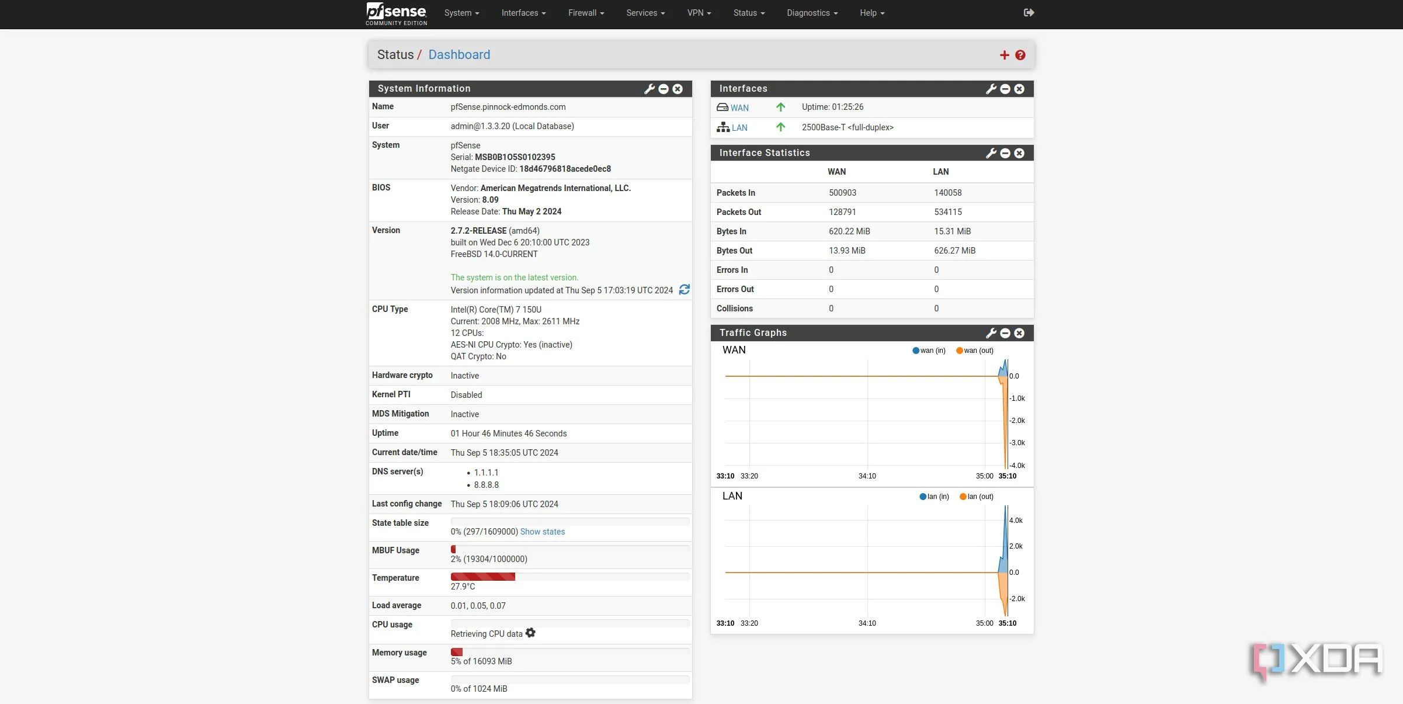Viewport: 1403px width, 704px height.
Task: Open the Diagnostics dropdown menu
Action: pyautogui.click(x=812, y=13)
